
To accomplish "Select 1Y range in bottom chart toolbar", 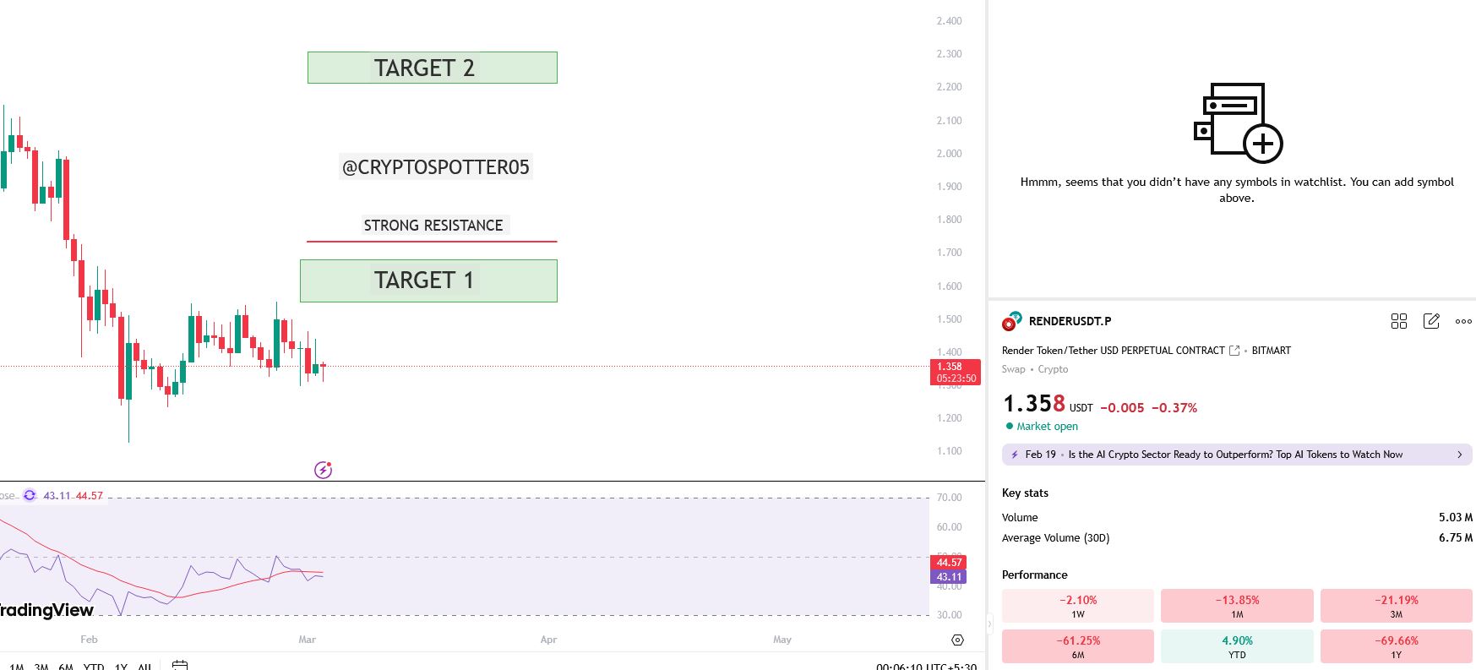I will pyautogui.click(x=121, y=667).
